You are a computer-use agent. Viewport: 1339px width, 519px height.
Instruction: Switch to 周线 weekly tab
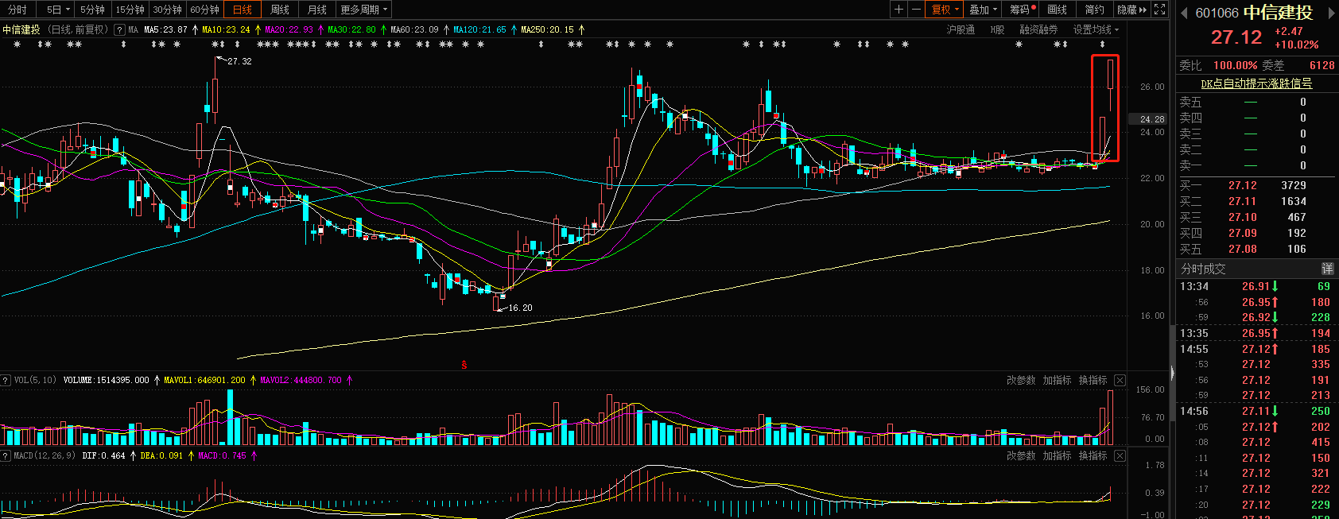coord(280,10)
